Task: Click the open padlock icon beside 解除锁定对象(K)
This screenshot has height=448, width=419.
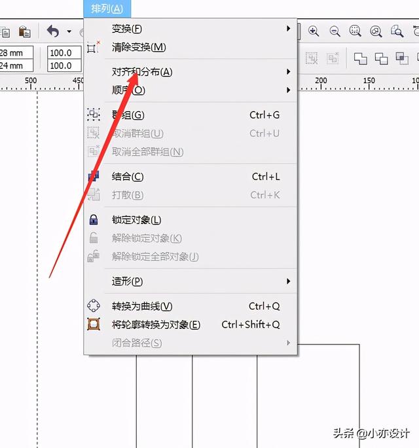Action: tap(94, 238)
